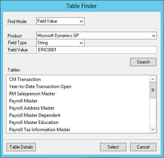Image resolution: width=164 pixels, height=158 pixels.
Task: Click the Tables list scroll up arrow
Action: tap(153, 79)
